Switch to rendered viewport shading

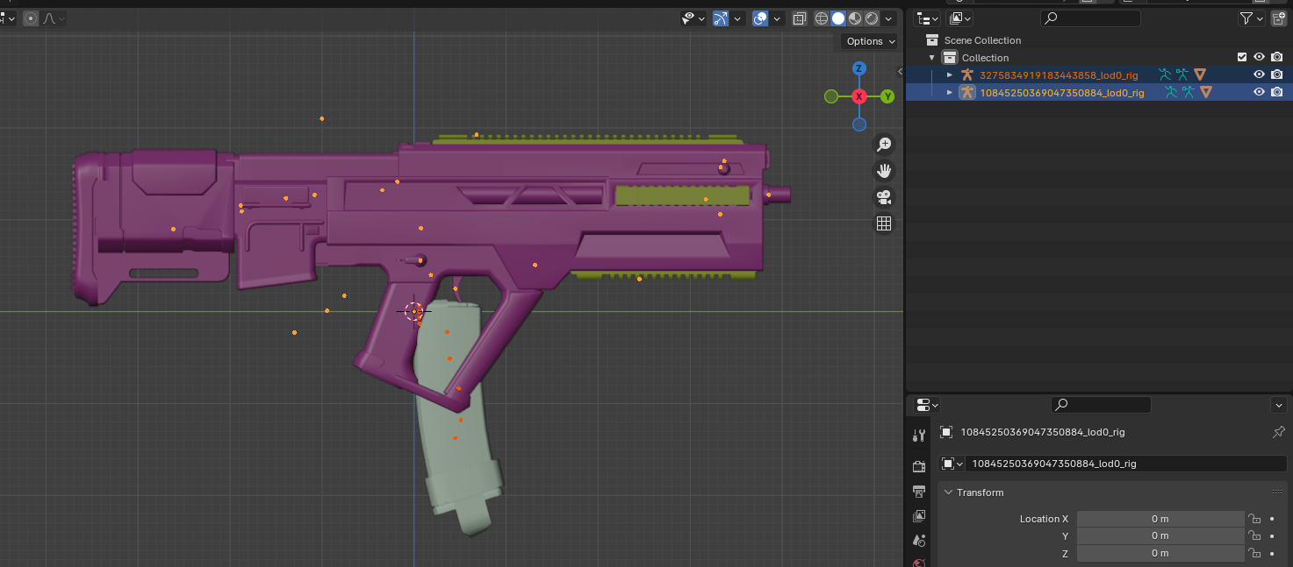click(872, 18)
